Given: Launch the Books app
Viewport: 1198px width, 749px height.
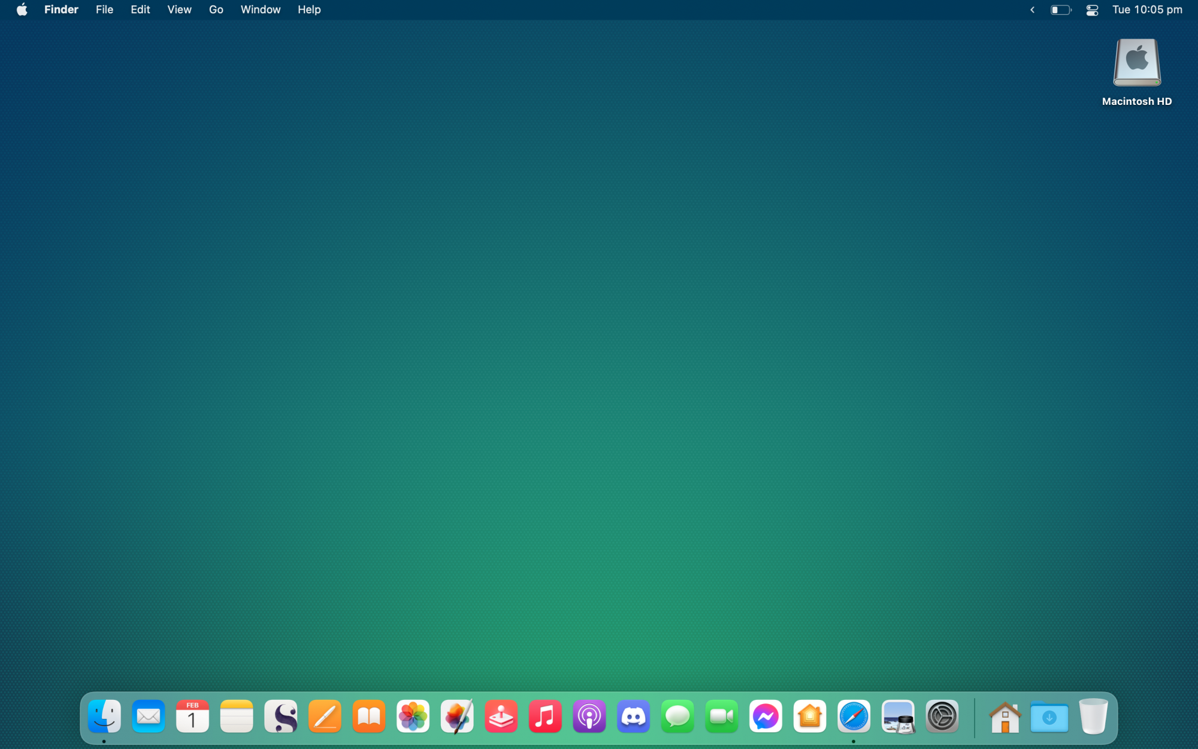Looking at the screenshot, I should pos(369,716).
